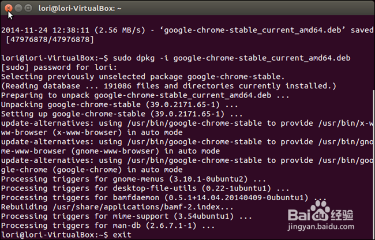Minimize the terminal window
375x240 pixels.
[x=18, y=9]
